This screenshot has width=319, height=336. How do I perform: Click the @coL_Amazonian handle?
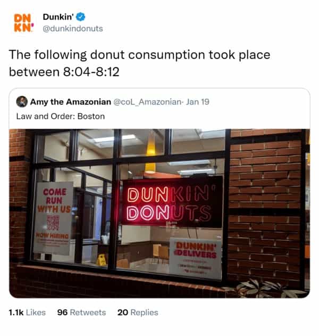pos(147,102)
